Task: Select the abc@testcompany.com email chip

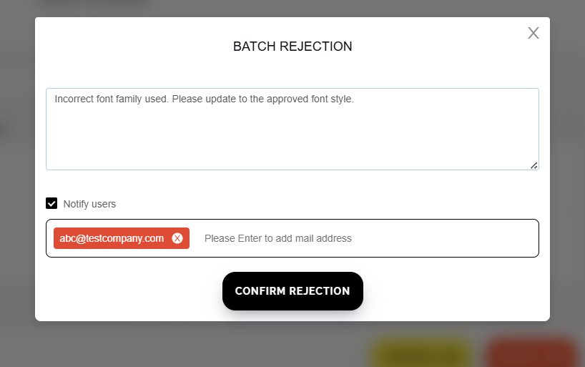Action: (x=112, y=238)
